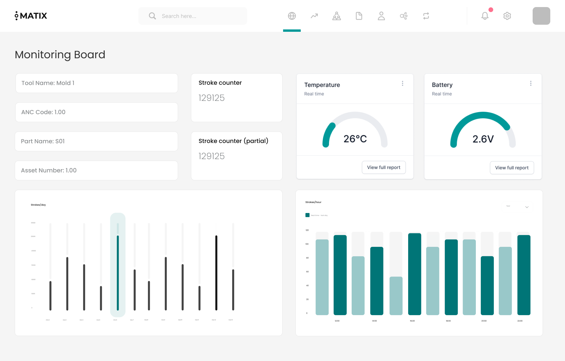Open Temperature card three-dot menu

click(x=402, y=84)
